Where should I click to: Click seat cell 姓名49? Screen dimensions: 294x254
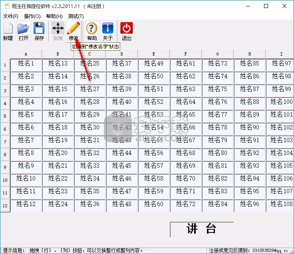tap(153, 65)
